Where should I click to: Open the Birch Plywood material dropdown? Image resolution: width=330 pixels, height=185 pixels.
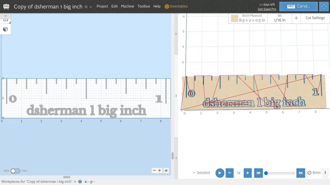coord(248,18)
